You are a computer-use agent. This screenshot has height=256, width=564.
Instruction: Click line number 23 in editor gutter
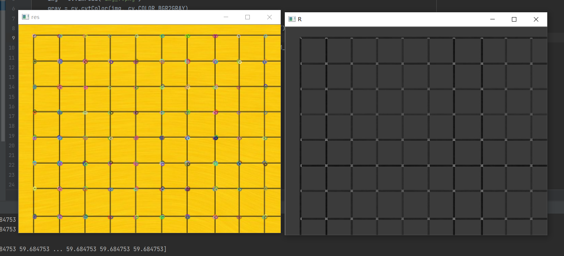coord(11,175)
